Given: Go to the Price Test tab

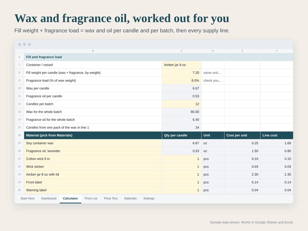Looking at the screenshot, I should pos(111,198).
